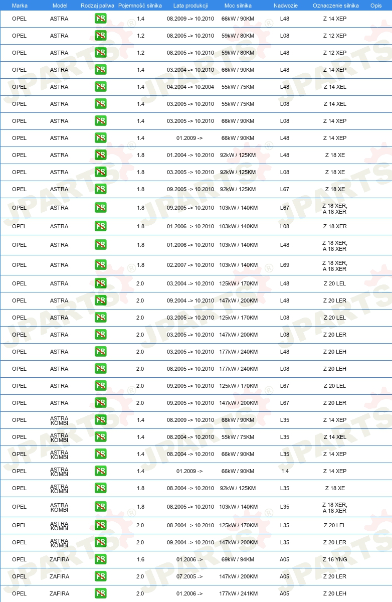Click the 'Z 20 LEH' cell in the ZAFIRA row

tap(335, 593)
